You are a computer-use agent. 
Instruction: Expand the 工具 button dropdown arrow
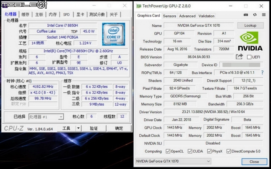(x=78, y=128)
